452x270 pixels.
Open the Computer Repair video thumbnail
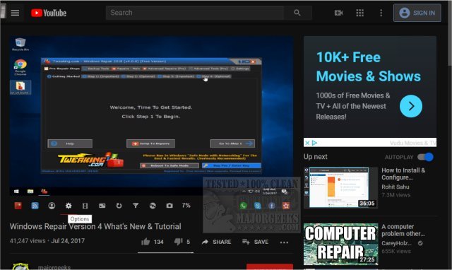coord(340,244)
